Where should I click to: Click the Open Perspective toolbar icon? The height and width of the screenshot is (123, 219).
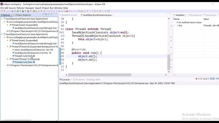108,11
